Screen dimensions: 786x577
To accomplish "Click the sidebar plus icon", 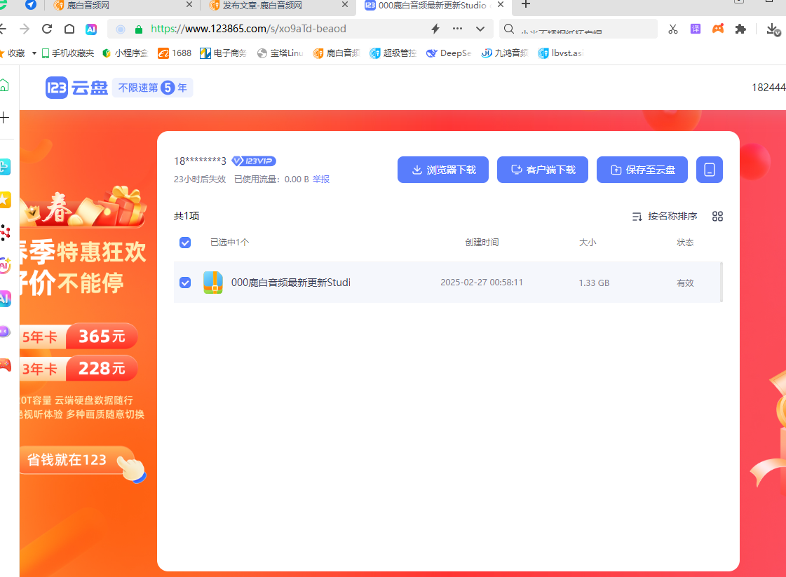I will click(4, 118).
